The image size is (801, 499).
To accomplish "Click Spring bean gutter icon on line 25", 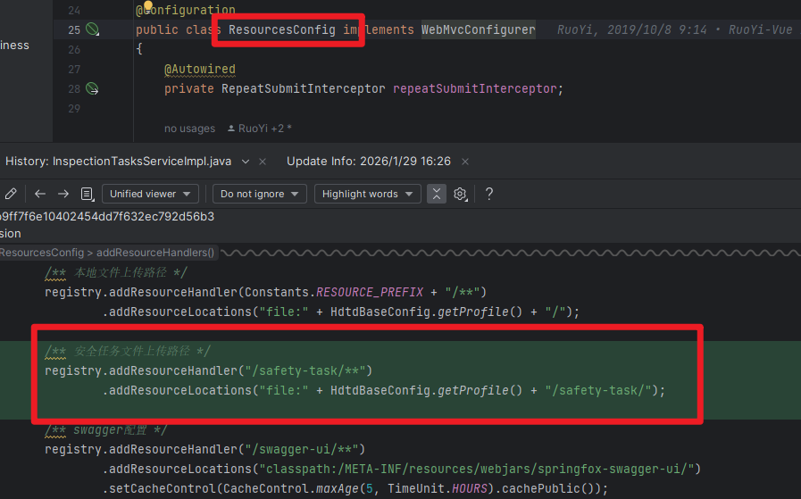I will pos(91,30).
